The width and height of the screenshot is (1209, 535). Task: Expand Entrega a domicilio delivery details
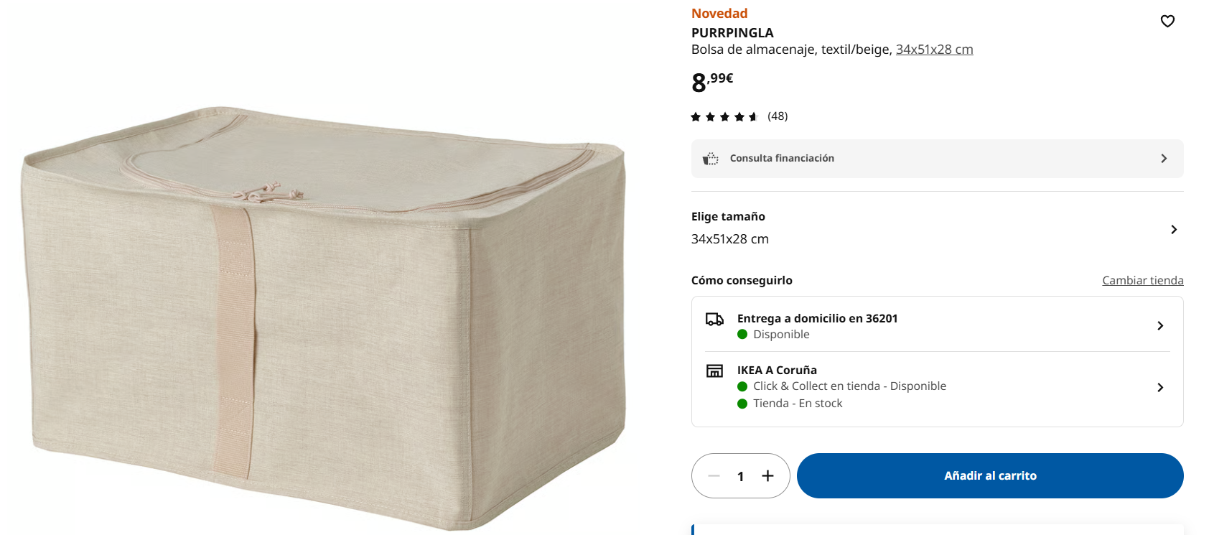pyautogui.click(x=938, y=325)
